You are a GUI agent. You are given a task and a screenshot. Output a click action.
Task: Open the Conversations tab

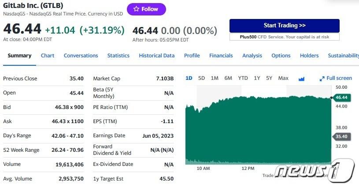pos(81,56)
